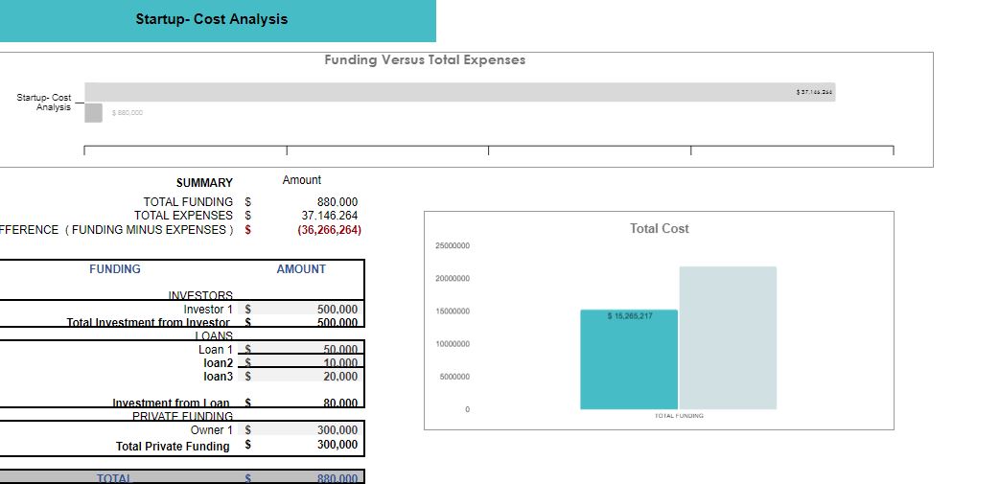
Task: Click the $ 880,000 bar data label
Action: 128,113
